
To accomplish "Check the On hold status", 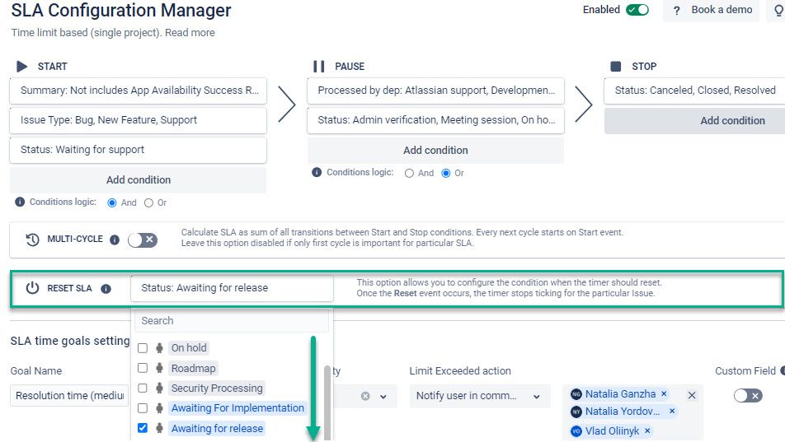I will coord(143,348).
